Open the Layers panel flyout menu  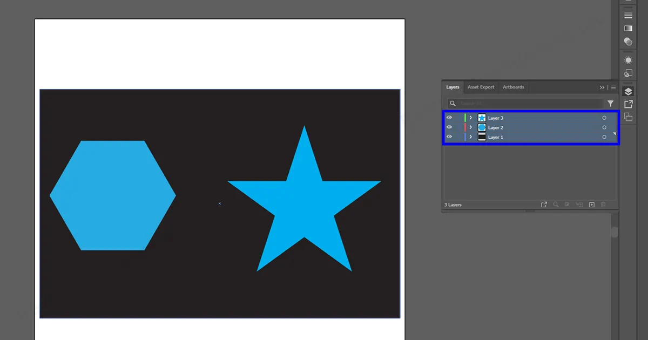click(x=613, y=87)
